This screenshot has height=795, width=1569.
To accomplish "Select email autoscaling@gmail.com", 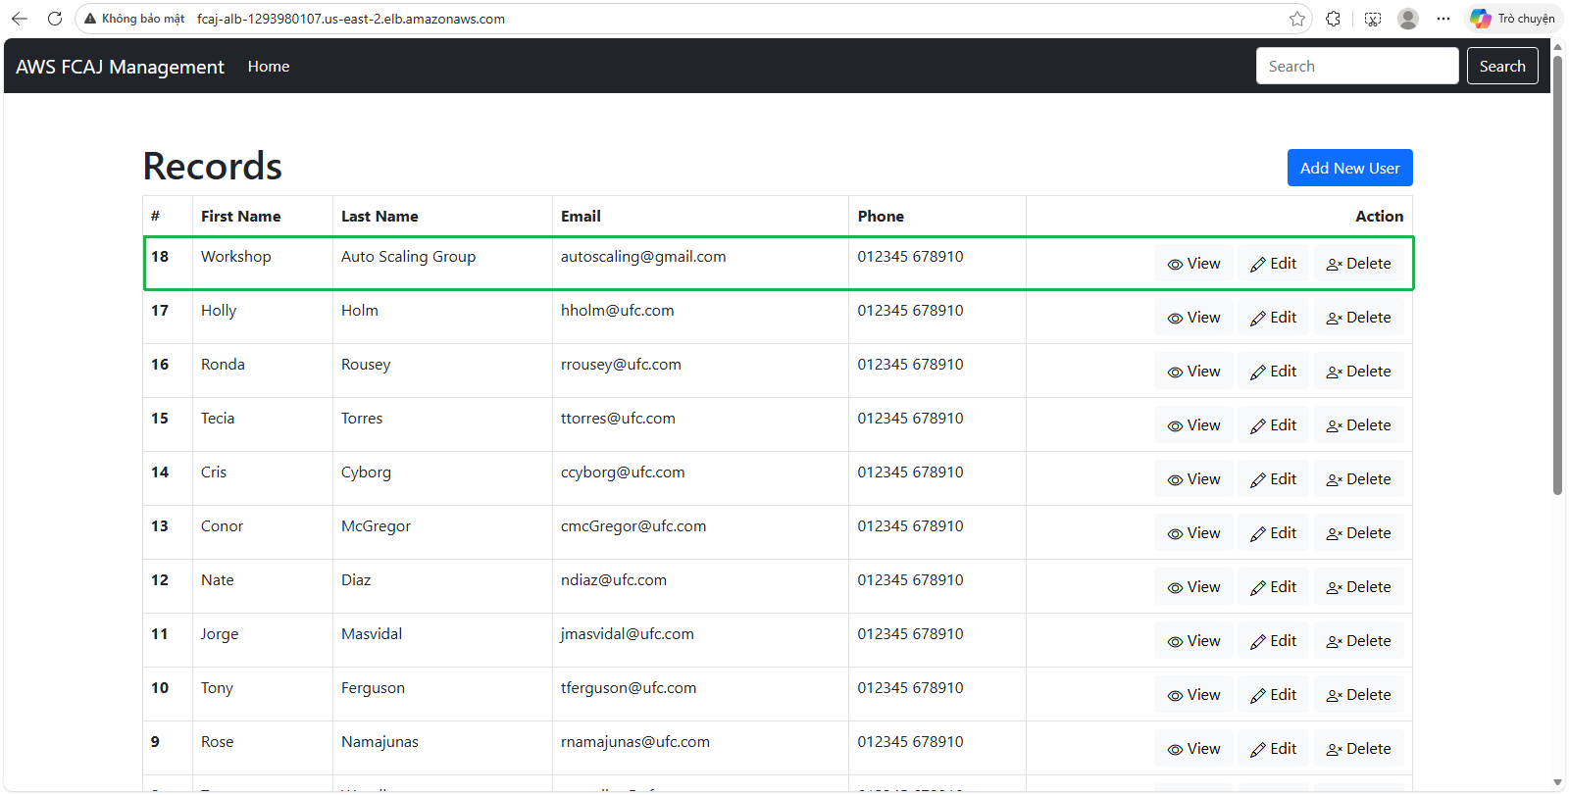I will (643, 257).
